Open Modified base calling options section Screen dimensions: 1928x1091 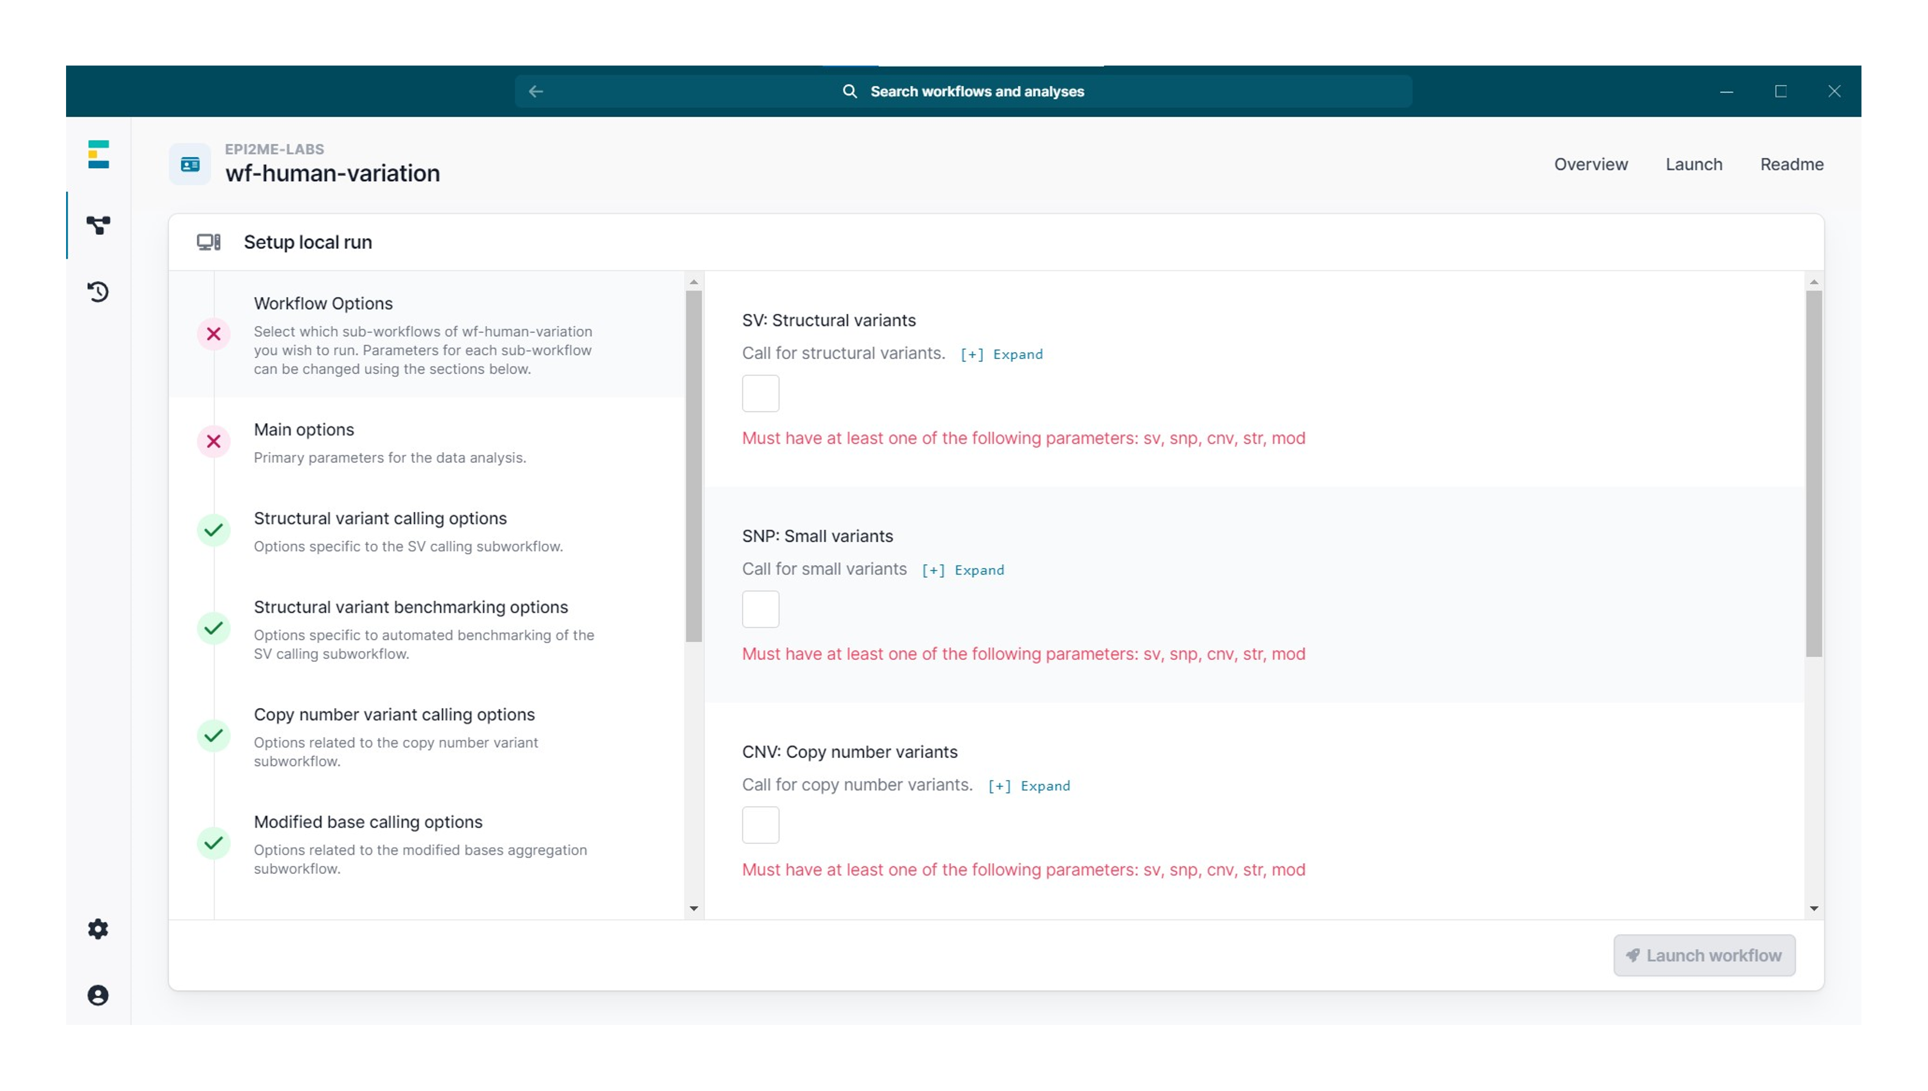point(426,844)
